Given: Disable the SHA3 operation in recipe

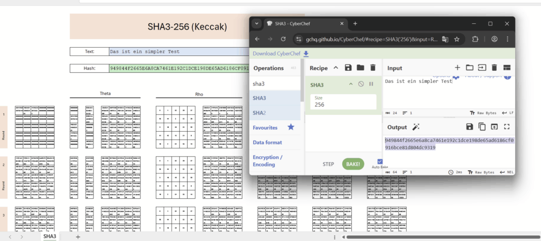Looking at the screenshot, I should [x=361, y=84].
